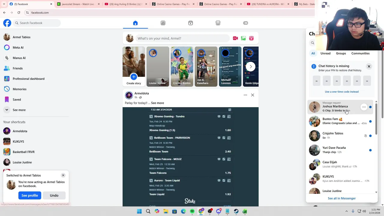Click the See profile button
Viewport: 384px width, 216px height.
point(30,195)
